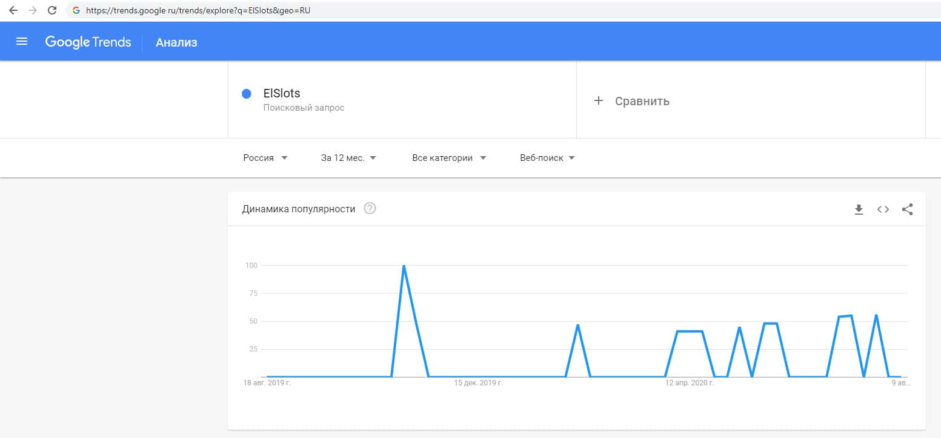This screenshot has width=941, height=438.
Task: Click the plus icon beside Сравнить
Action: click(x=599, y=100)
